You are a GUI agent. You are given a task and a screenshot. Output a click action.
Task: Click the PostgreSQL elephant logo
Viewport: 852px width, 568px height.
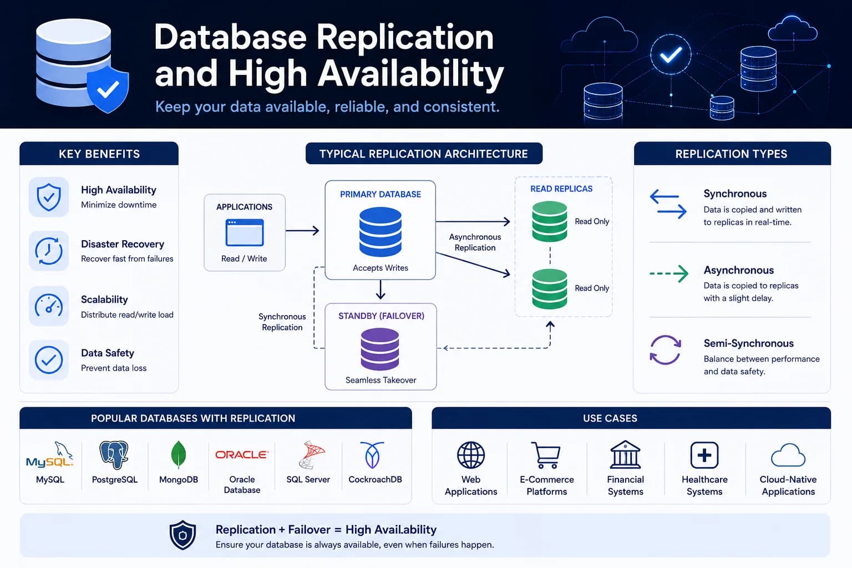click(114, 455)
